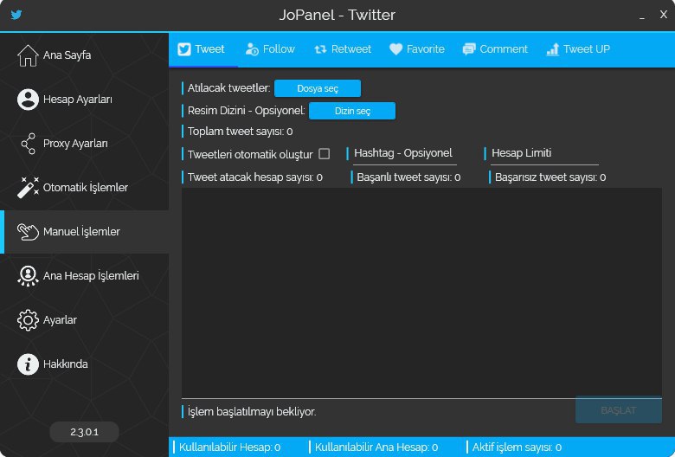Click Kullanılabilir Ana Hesap: 0 in status bar
675x457 pixels.
click(x=376, y=447)
